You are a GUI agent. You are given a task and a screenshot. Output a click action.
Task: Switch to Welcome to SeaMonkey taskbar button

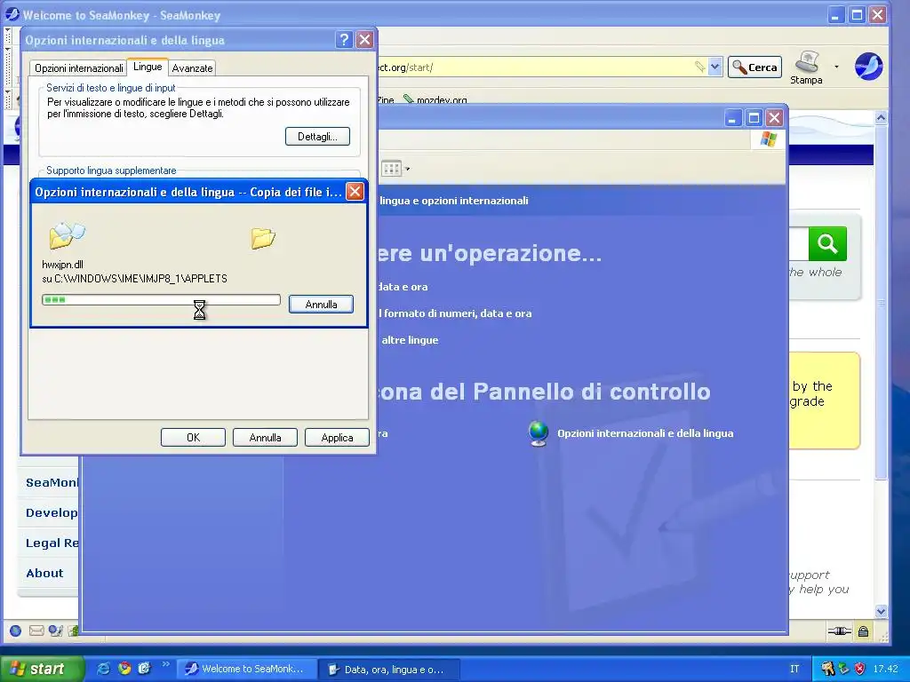[x=247, y=669]
